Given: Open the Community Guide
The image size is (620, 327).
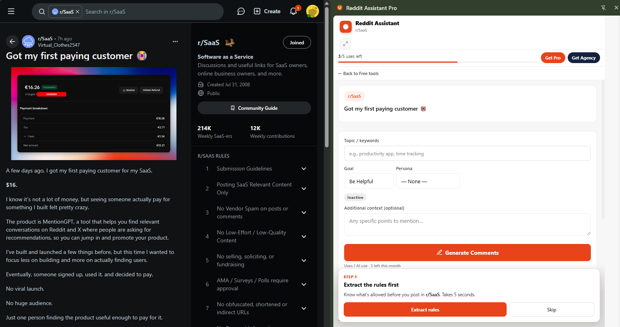Looking at the screenshot, I should coord(254,108).
